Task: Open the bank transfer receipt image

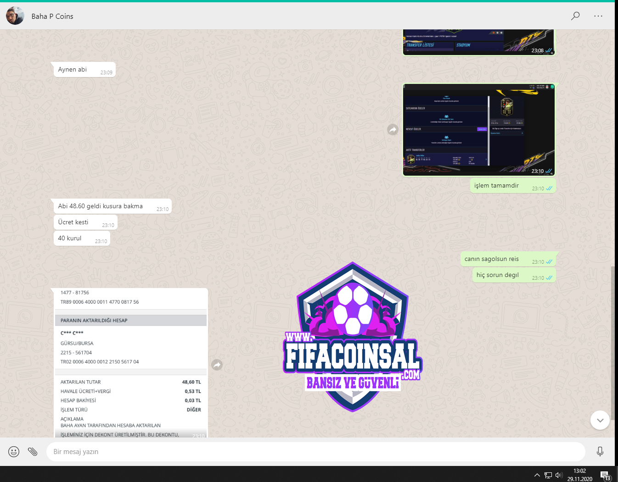Action: tap(131, 362)
